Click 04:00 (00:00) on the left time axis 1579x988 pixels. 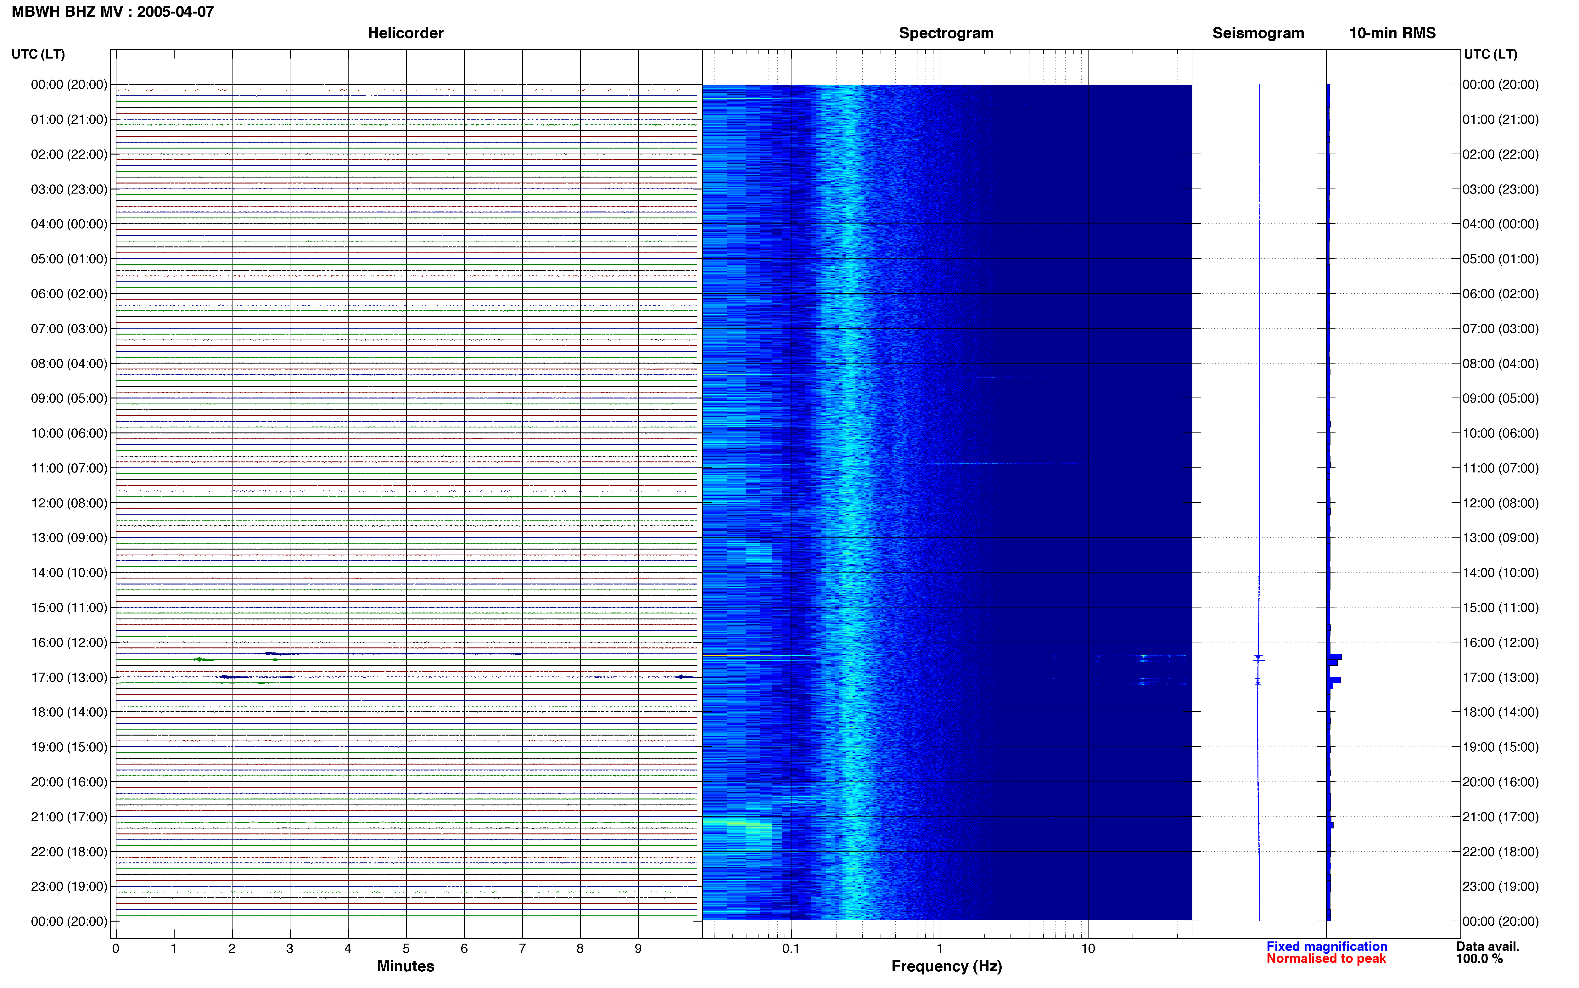click(x=69, y=224)
